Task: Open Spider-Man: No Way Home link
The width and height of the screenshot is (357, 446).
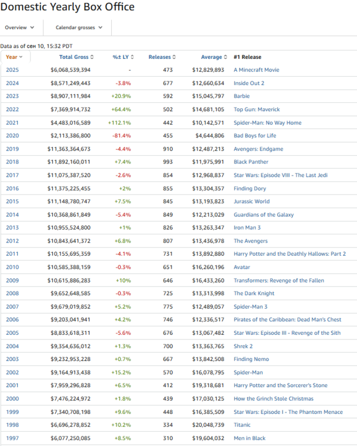Action: [267, 123]
